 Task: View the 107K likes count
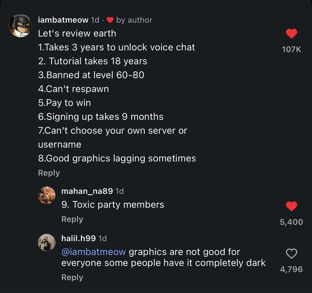pos(292,49)
